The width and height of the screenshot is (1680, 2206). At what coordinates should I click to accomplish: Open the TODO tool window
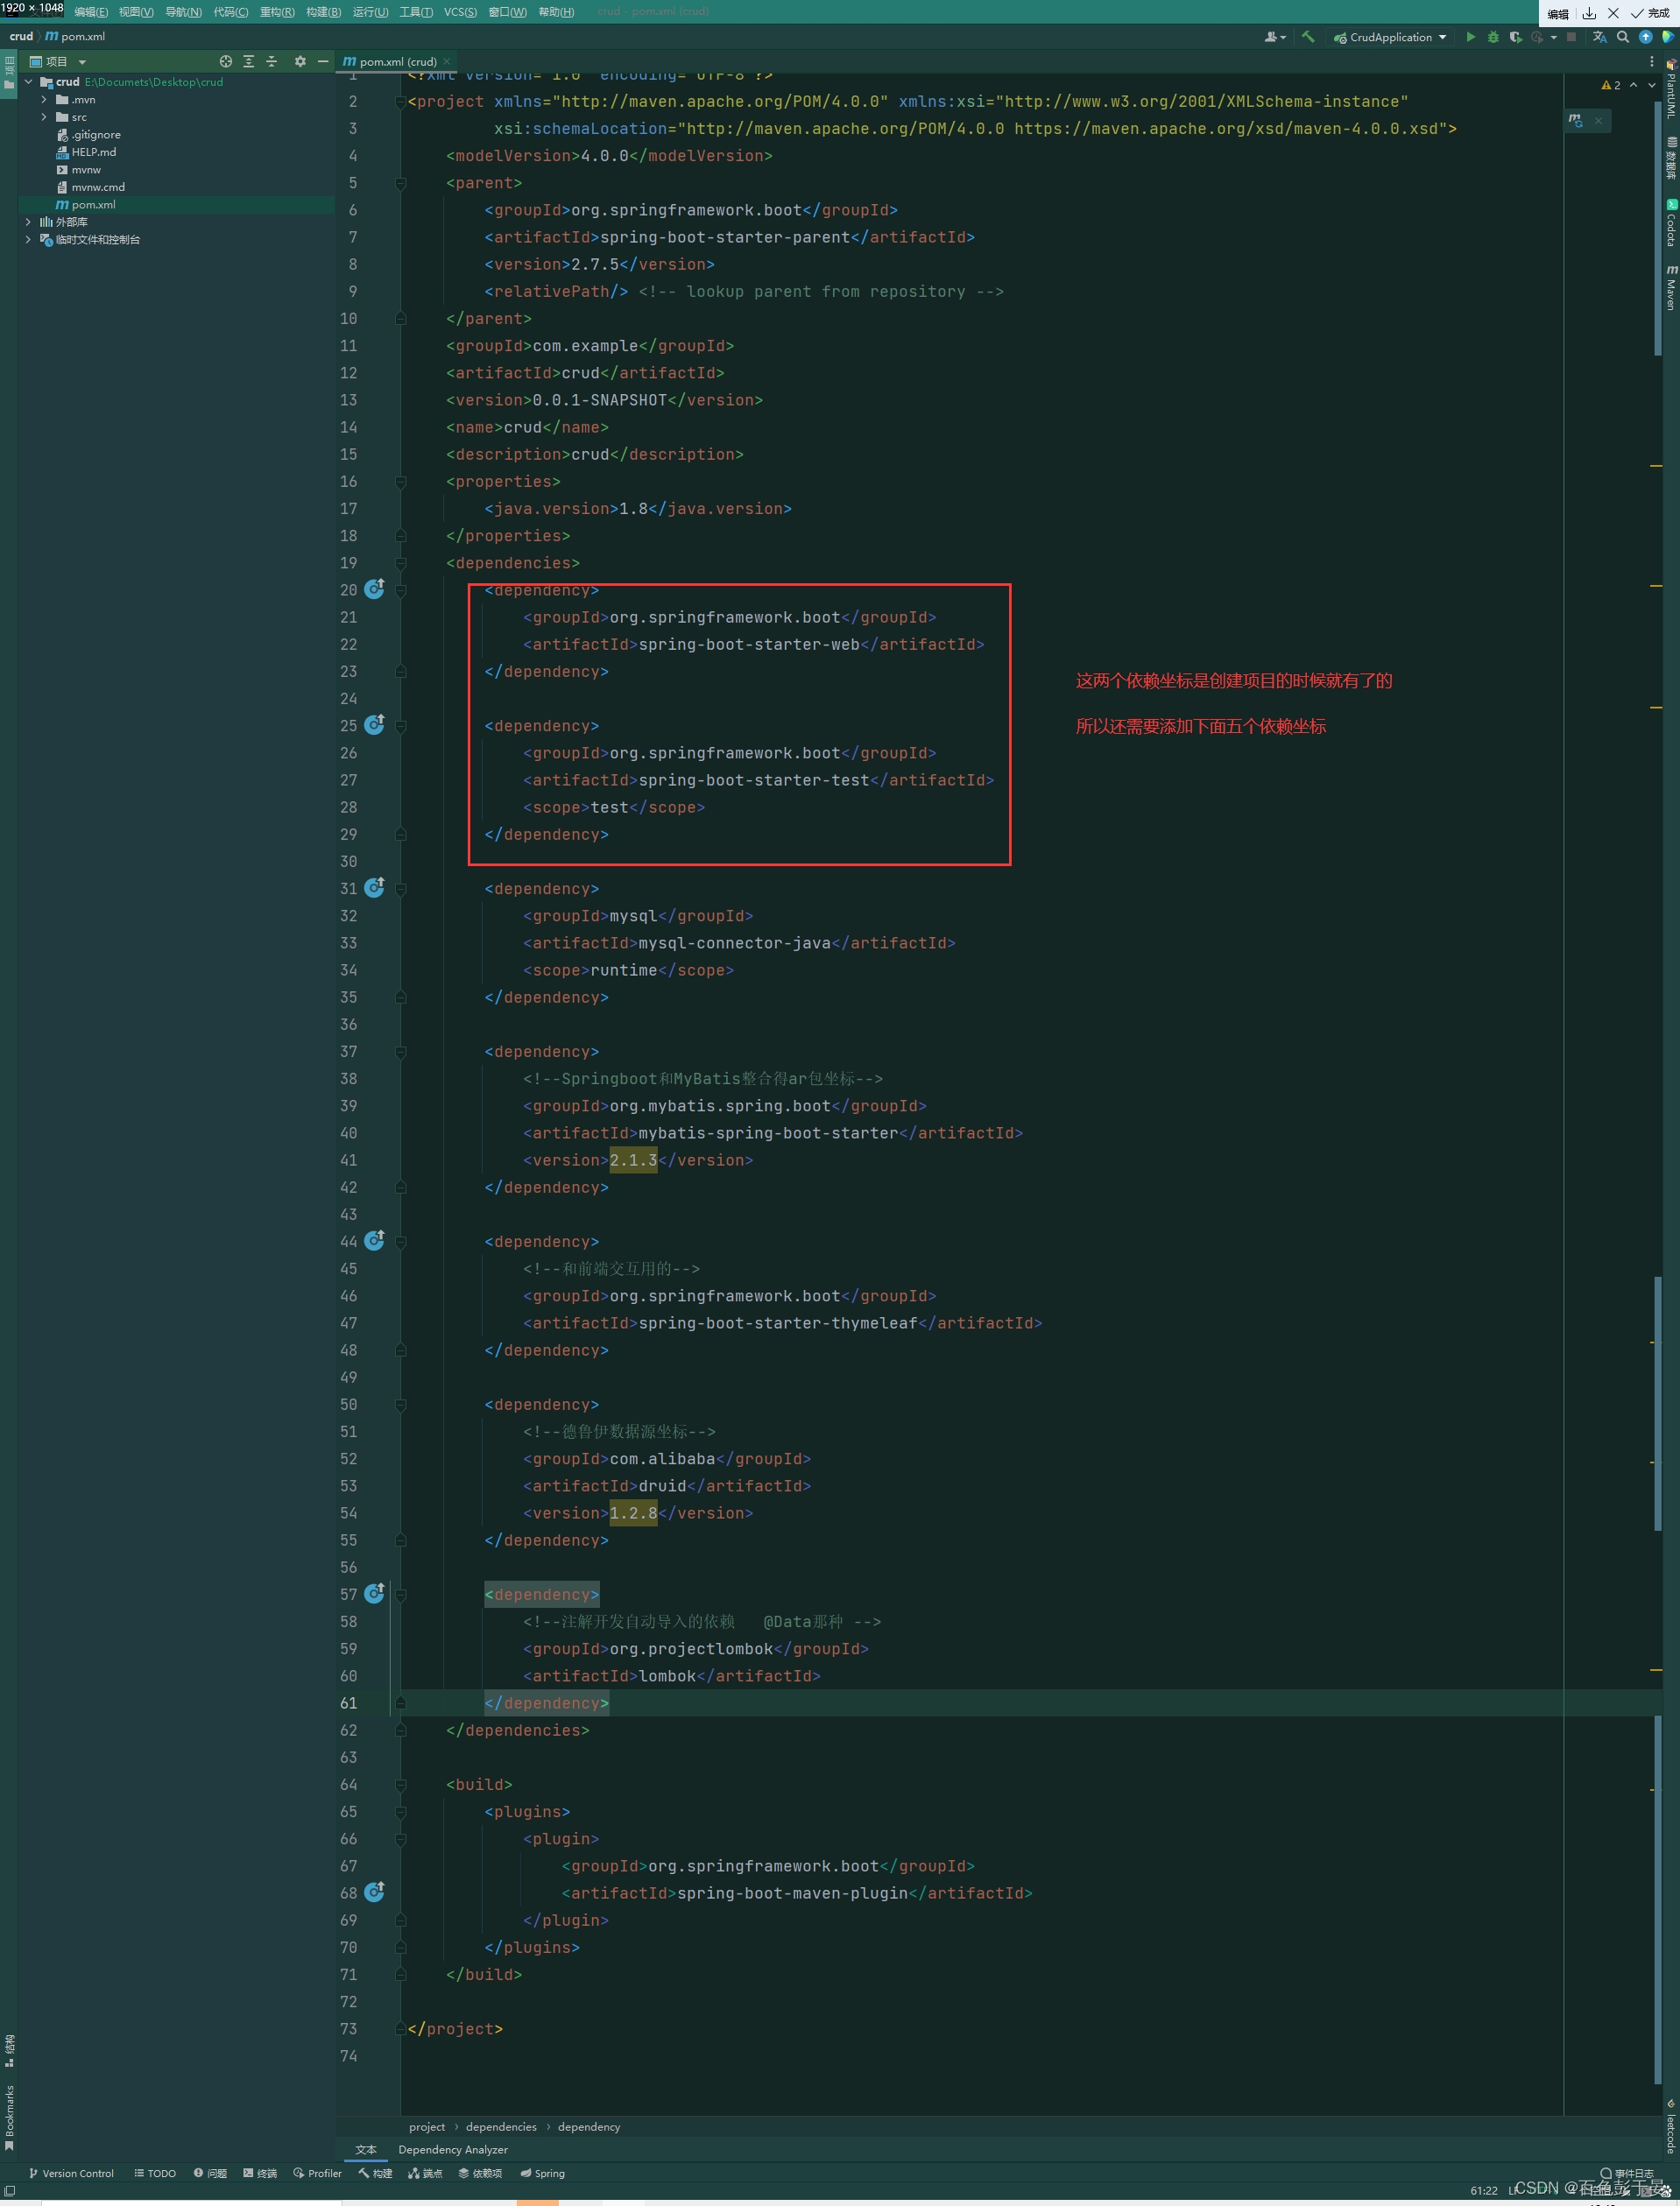point(155,2173)
